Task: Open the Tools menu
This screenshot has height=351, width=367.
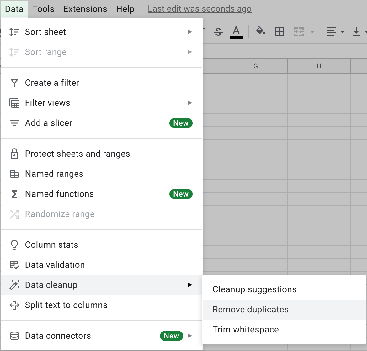Action: coord(43,9)
